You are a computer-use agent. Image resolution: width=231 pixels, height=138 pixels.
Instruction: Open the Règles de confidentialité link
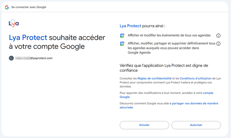tap(154, 78)
